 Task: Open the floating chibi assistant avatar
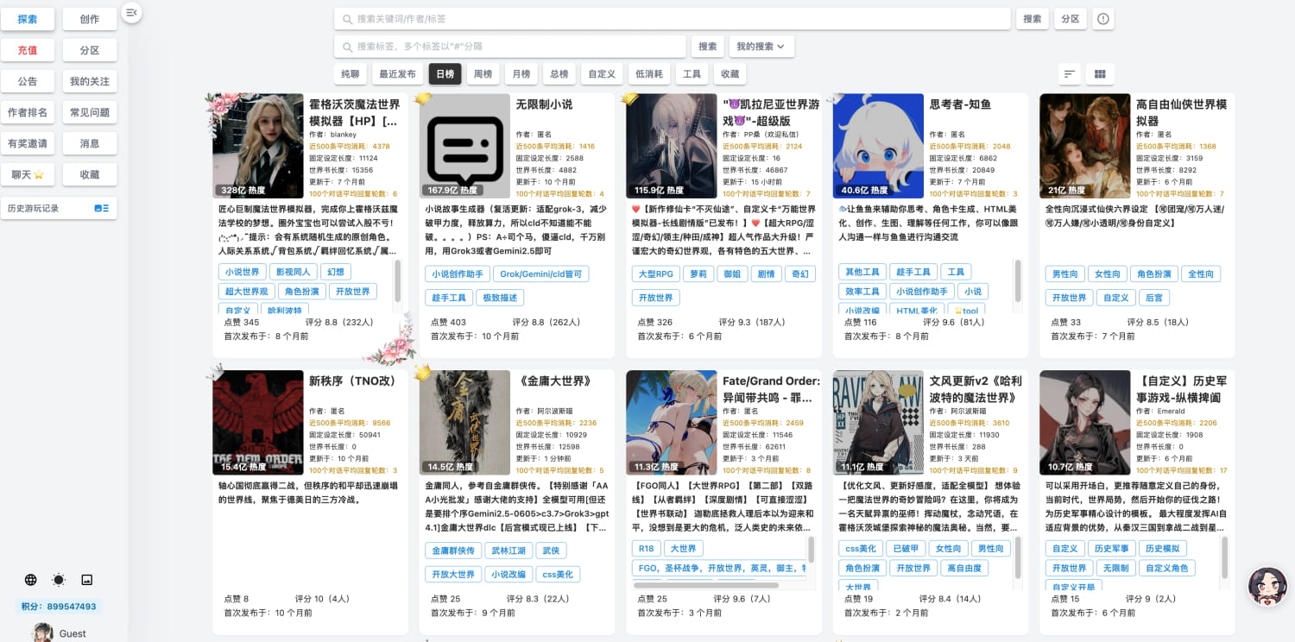point(1267,586)
